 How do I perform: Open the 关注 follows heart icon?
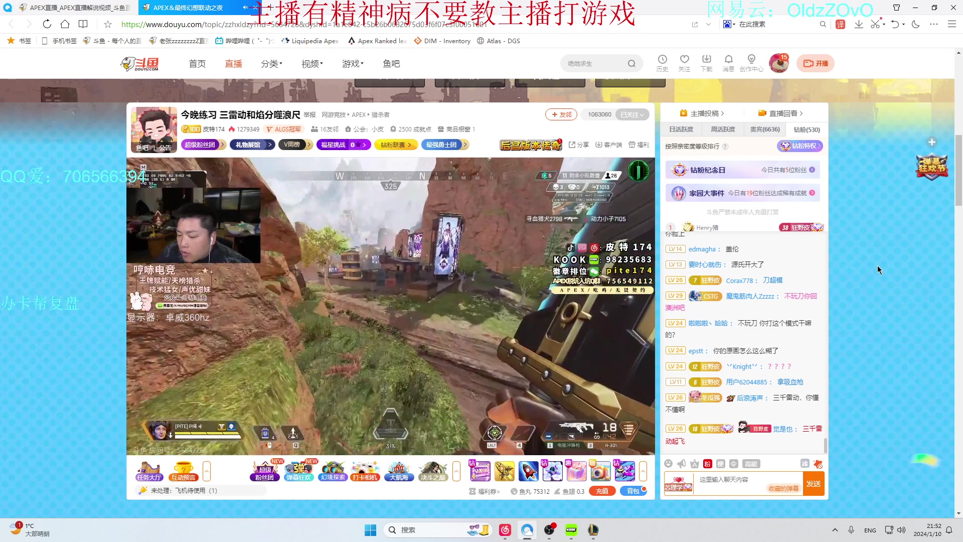coord(684,63)
